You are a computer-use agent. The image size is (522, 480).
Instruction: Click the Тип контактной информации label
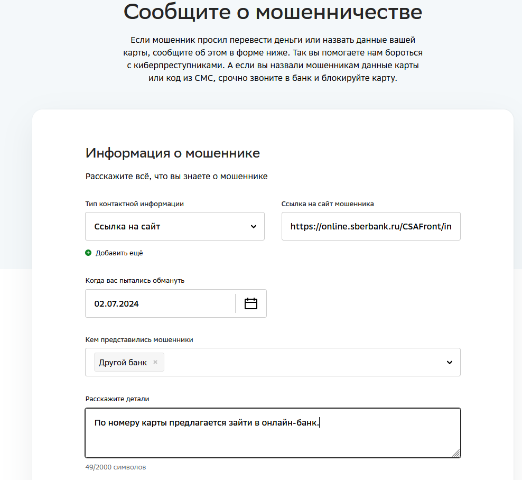(x=135, y=204)
